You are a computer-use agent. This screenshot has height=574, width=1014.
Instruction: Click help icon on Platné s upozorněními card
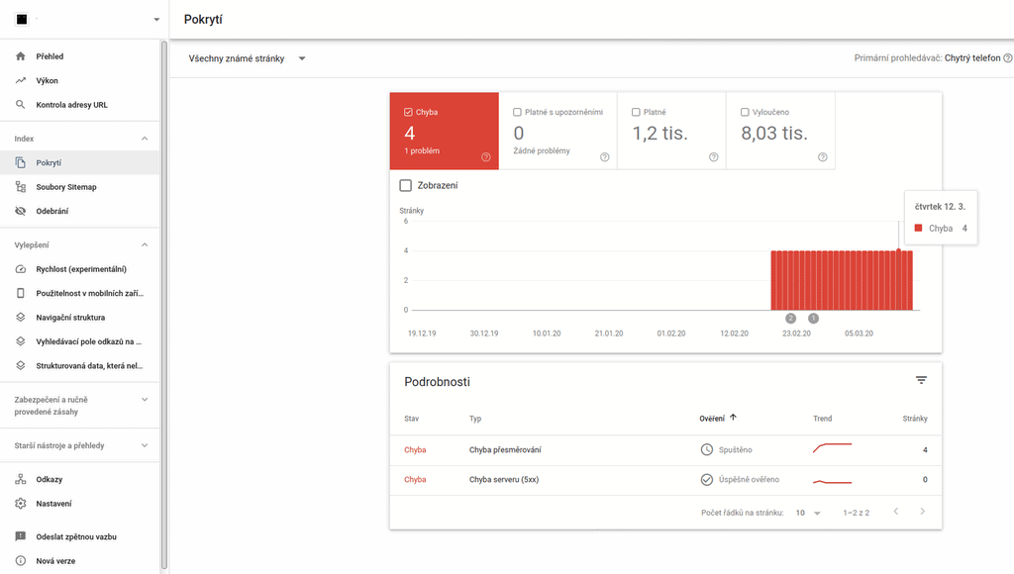pos(605,157)
